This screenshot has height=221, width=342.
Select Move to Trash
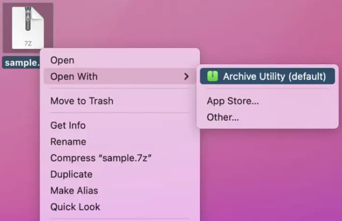pyautogui.click(x=120, y=101)
